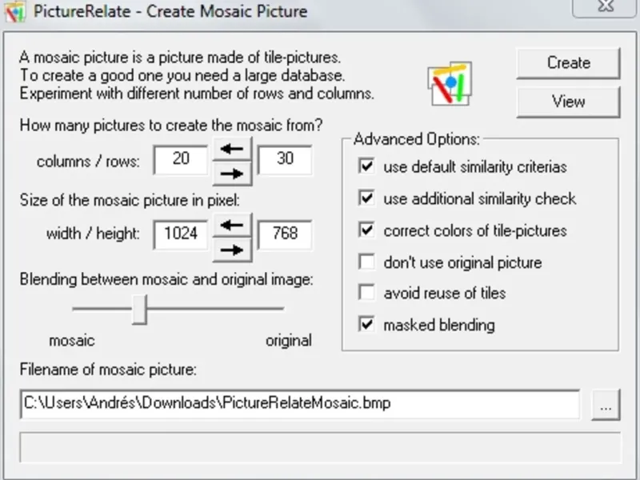Viewport: 640px width, 480px height.
Task: Click left arrow between columns and rows
Action: point(232,149)
